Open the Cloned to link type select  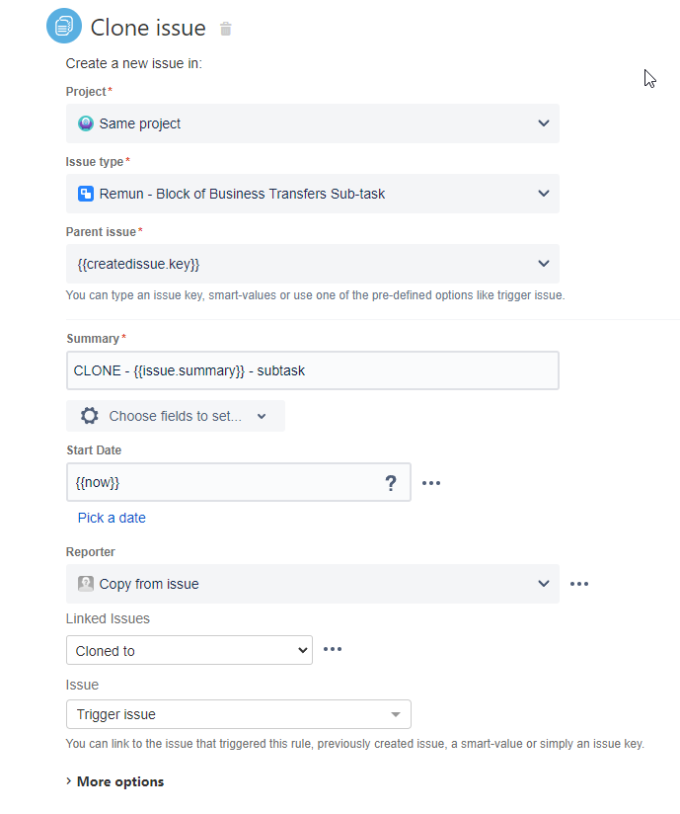(x=189, y=650)
